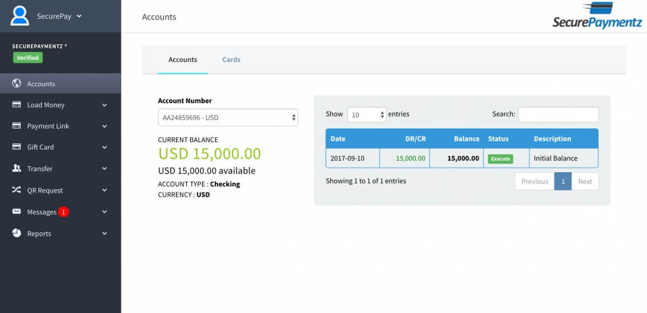Select the Accounts tab
The width and height of the screenshot is (647, 313).
[183, 60]
